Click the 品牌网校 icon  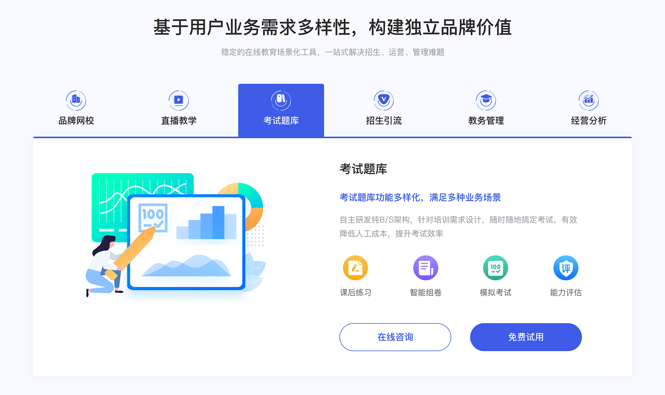(75, 99)
